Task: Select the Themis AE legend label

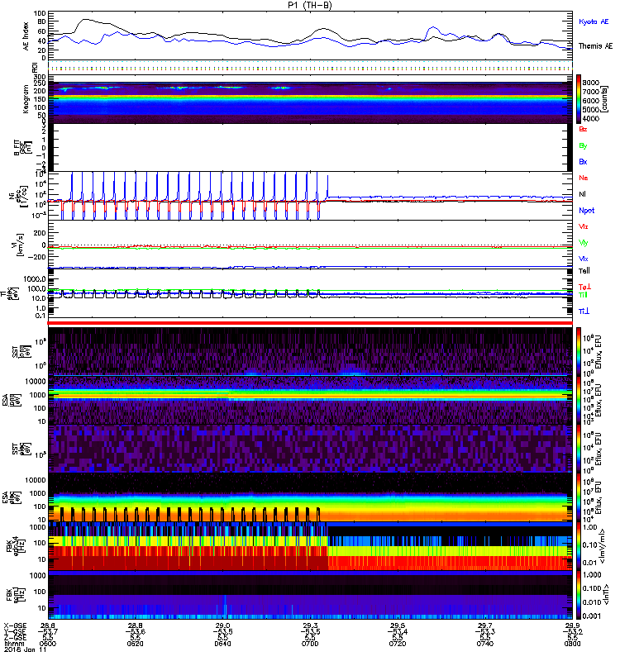Action: click(x=595, y=46)
